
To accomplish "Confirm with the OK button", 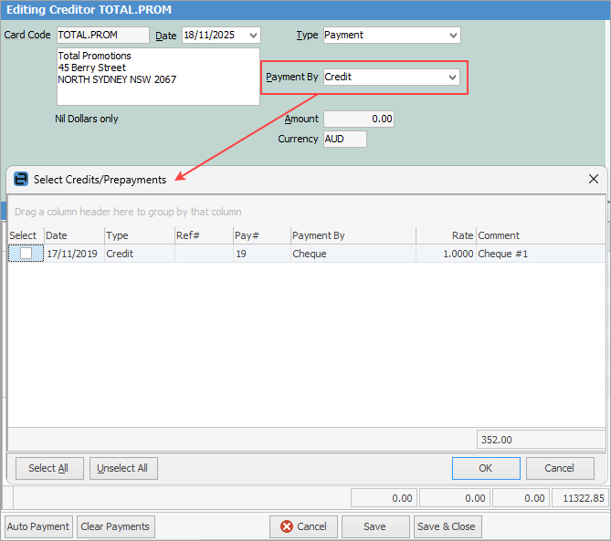I will (486, 468).
